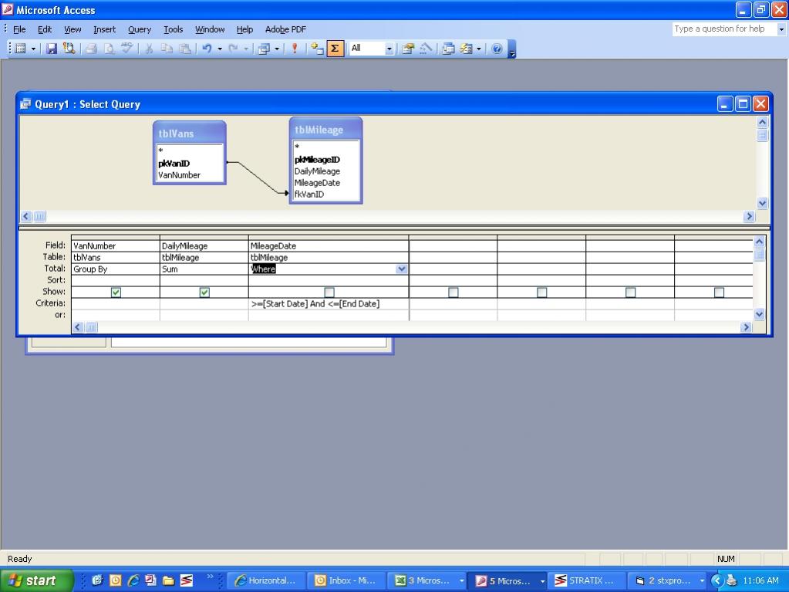Click the Spelling check icon

[x=126, y=49]
